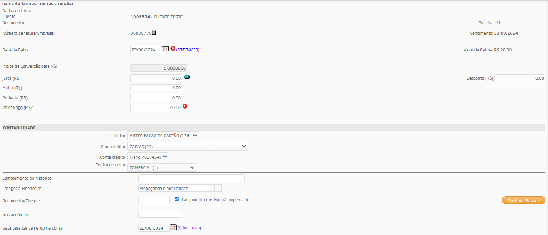Click the Data para Lançamento date field
Image resolution: width=548 pixels, height=235 pixels.
154,228
